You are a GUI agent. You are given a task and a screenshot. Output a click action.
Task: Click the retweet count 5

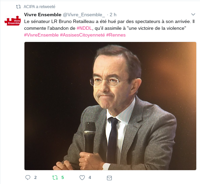tap(62, 178)
